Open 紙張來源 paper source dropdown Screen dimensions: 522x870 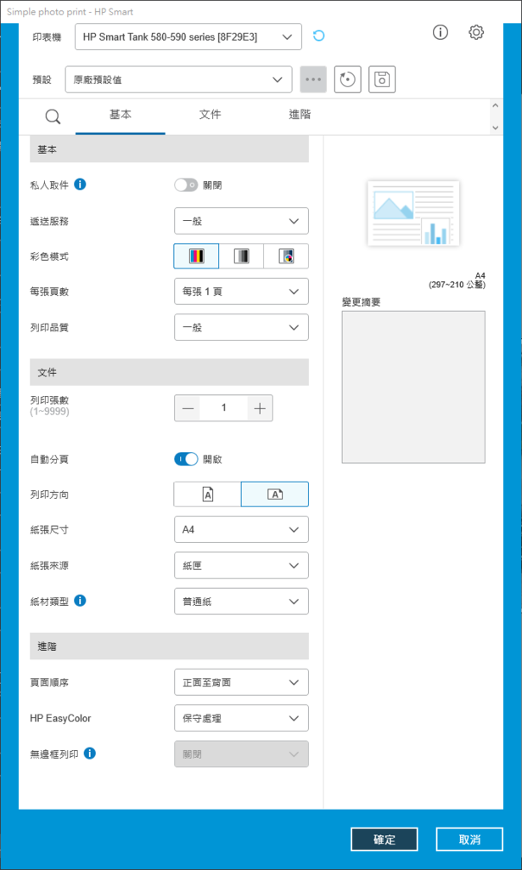tap(241, 565)
